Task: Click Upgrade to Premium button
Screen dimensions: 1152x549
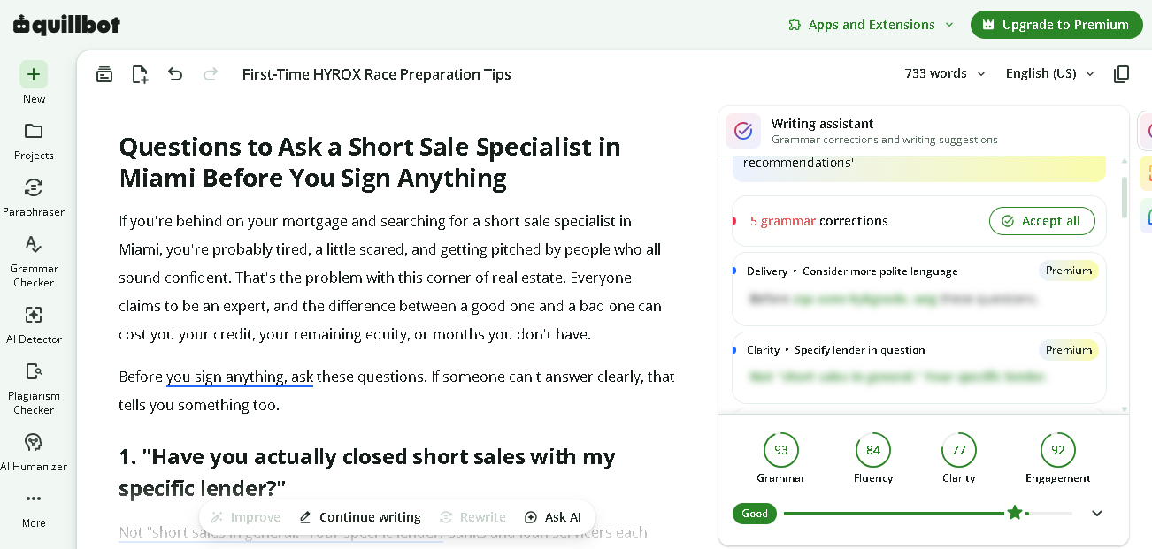Action: [1056, 25]
